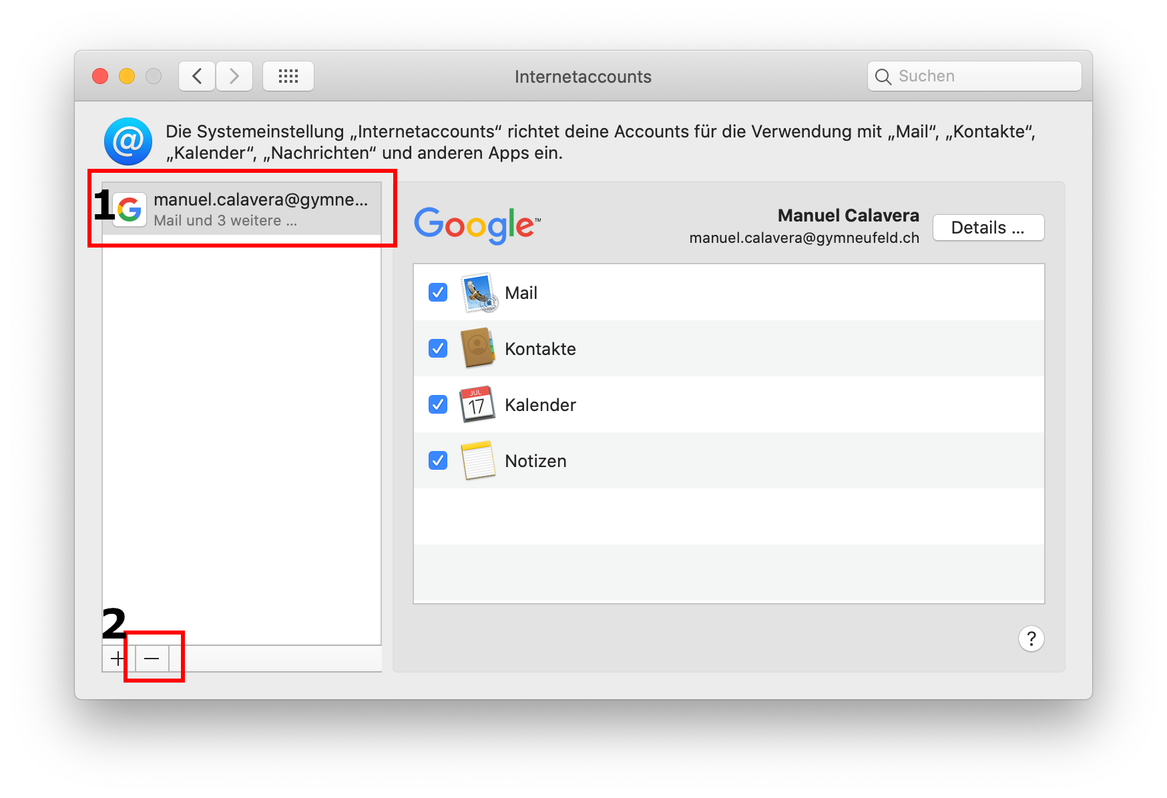Click the Mail app icon
The width and height of the screenshot is (1167, 798).
(479, 293)
